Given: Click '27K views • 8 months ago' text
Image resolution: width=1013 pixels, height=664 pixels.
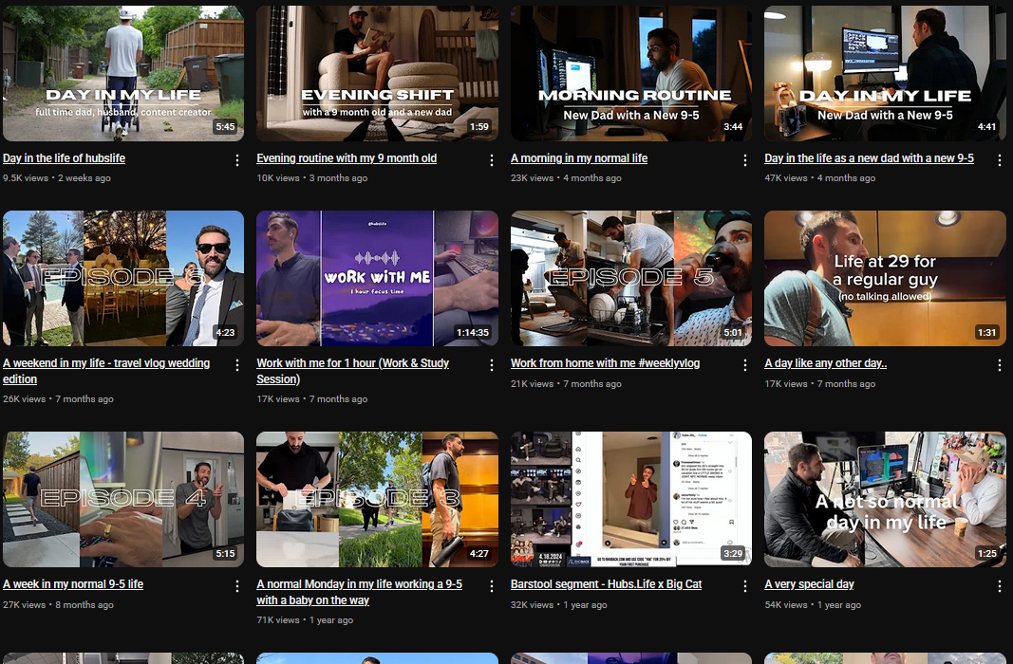Looking at the screenshot, I should 58,604.
